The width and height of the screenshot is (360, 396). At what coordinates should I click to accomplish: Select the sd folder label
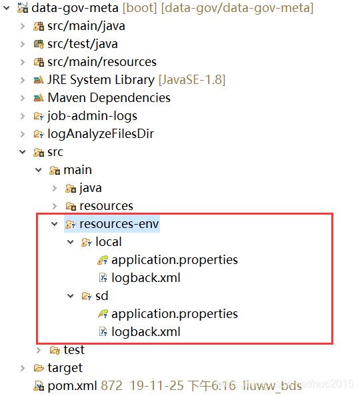click(102, 296)
